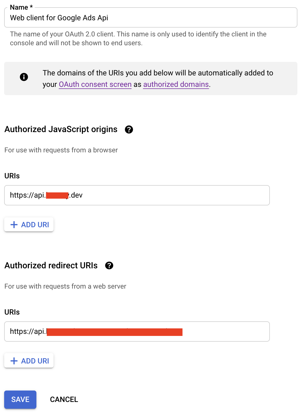Follow the authorized domains link

176,84
